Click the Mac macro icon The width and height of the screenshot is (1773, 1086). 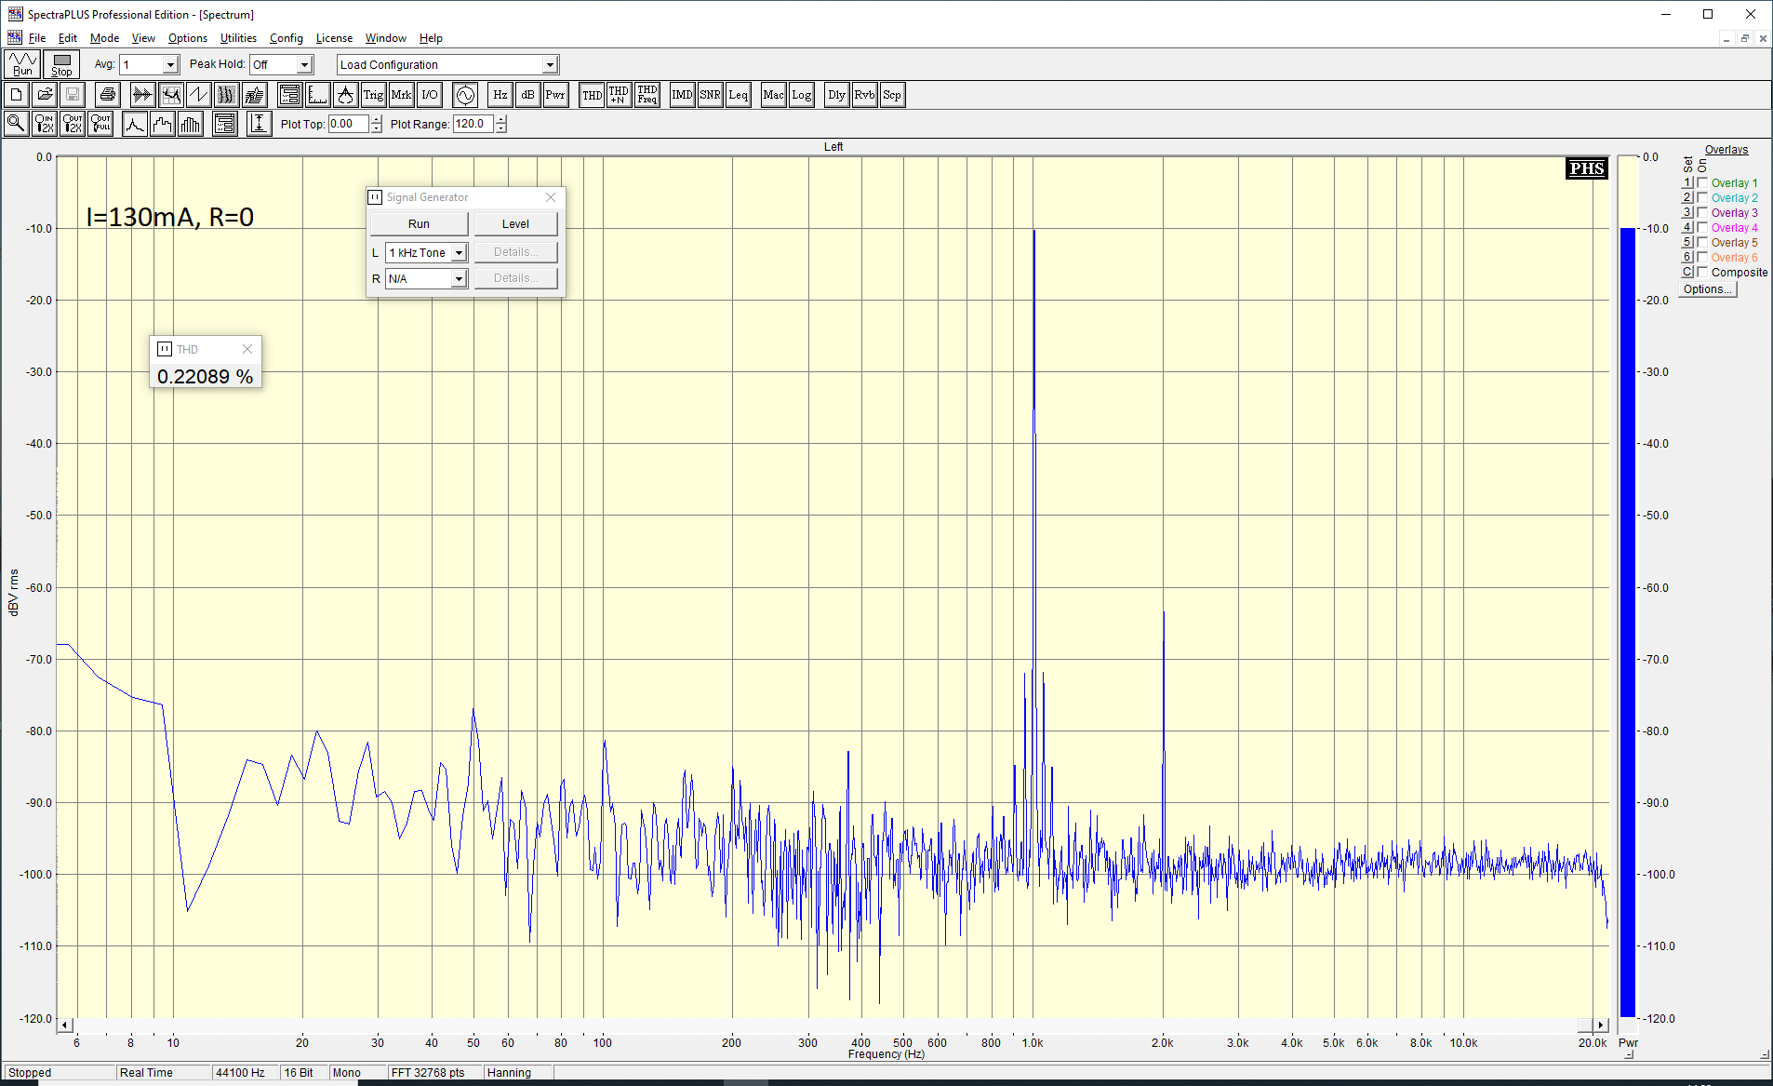[773, 95]
